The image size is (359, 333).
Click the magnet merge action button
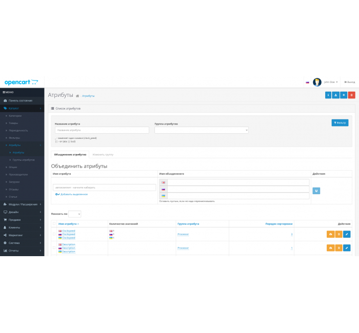(316, 191)
